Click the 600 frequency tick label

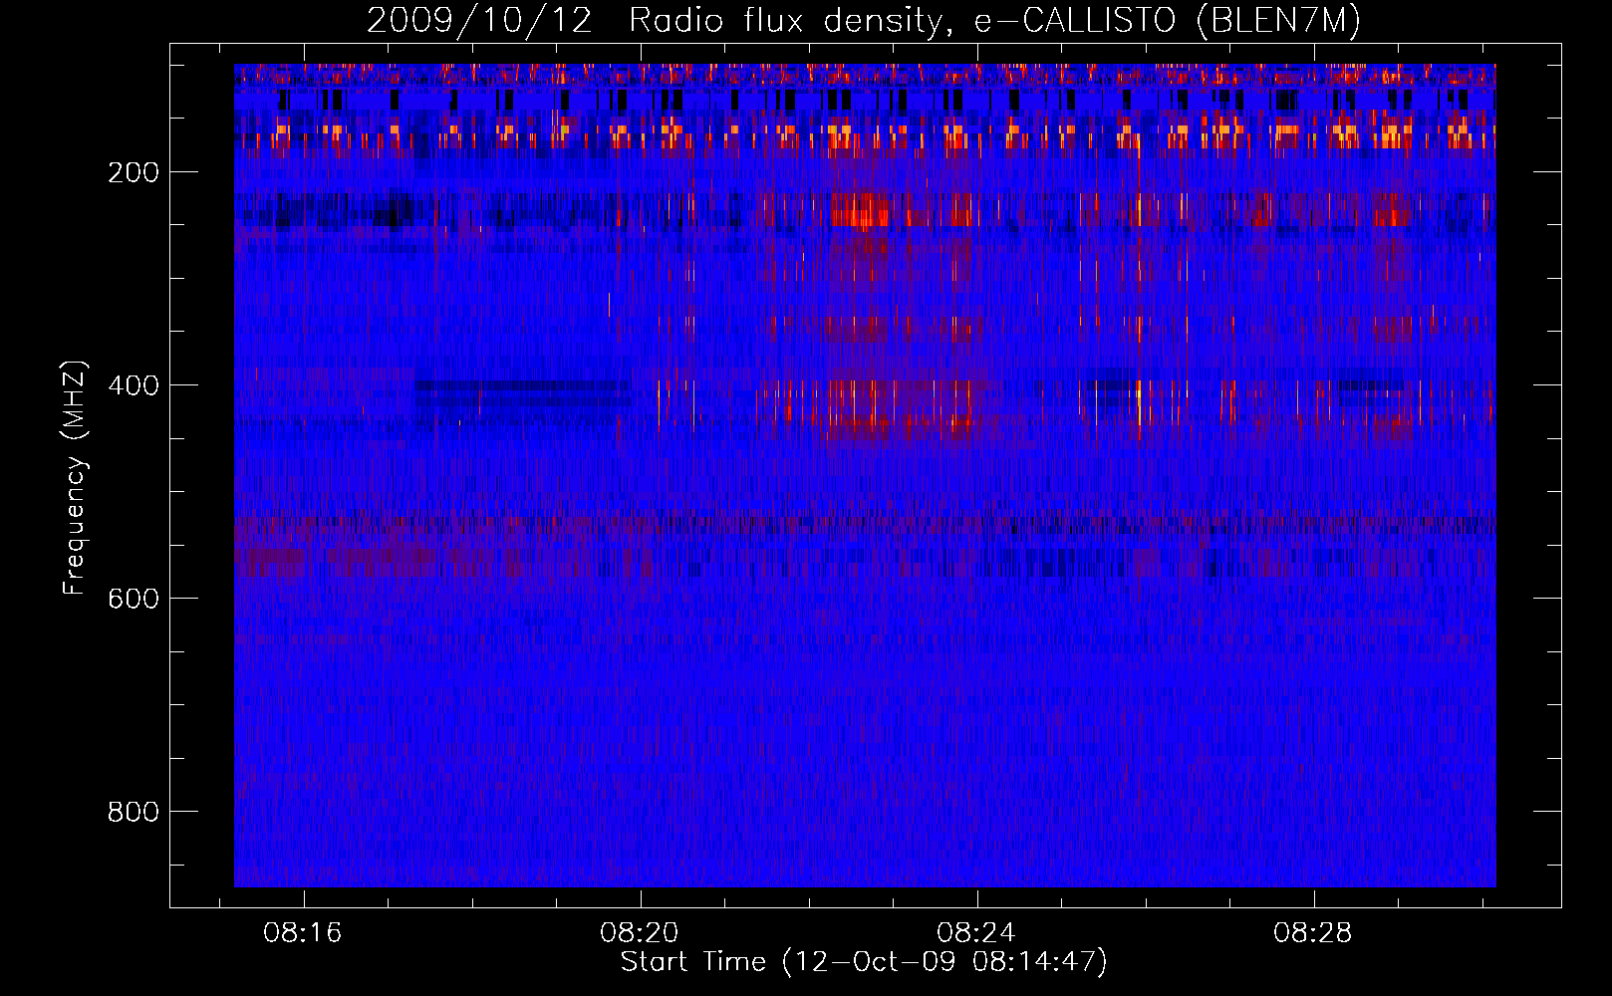point(134,599)
